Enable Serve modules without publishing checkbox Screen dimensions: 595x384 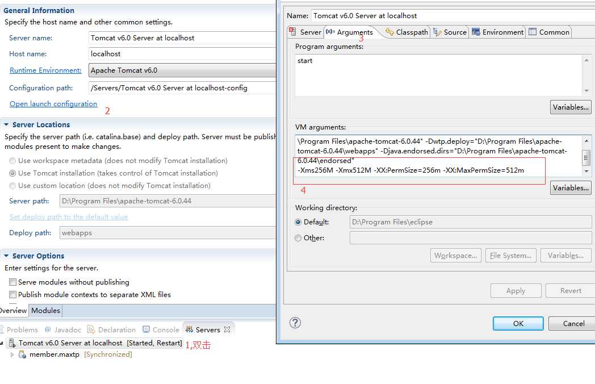(12, 282)
